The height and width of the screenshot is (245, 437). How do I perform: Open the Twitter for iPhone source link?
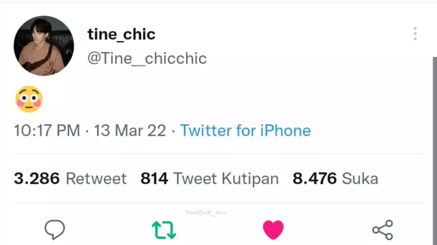(x=245, y=131)
